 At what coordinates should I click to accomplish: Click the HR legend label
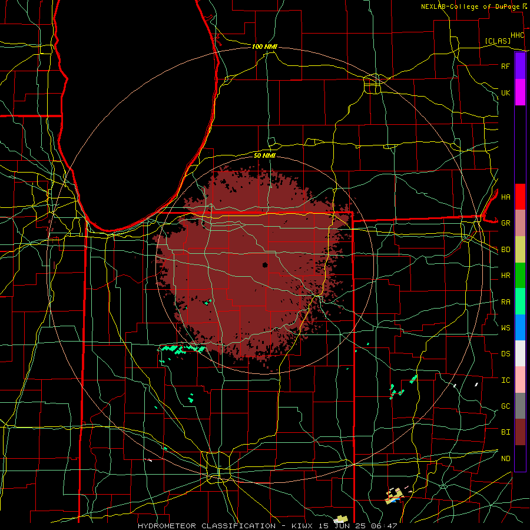(505, 276)
